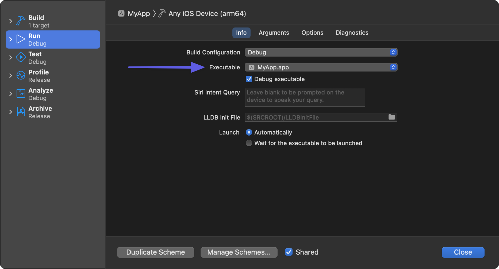Expand the Build section in the sidebar
Viewport: 499px width, 269px height.
tap(10, 21)
